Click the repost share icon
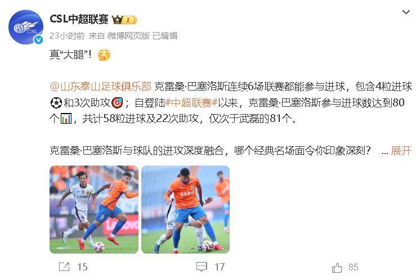This screenshot has height=280, width=416. [64, 267]
